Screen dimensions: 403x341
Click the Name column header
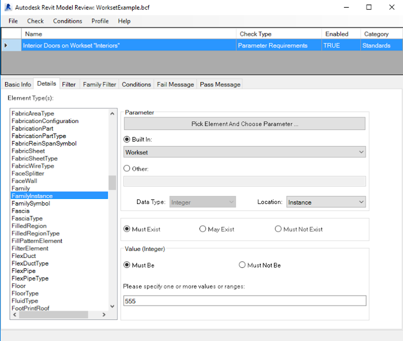pos(128,34)
